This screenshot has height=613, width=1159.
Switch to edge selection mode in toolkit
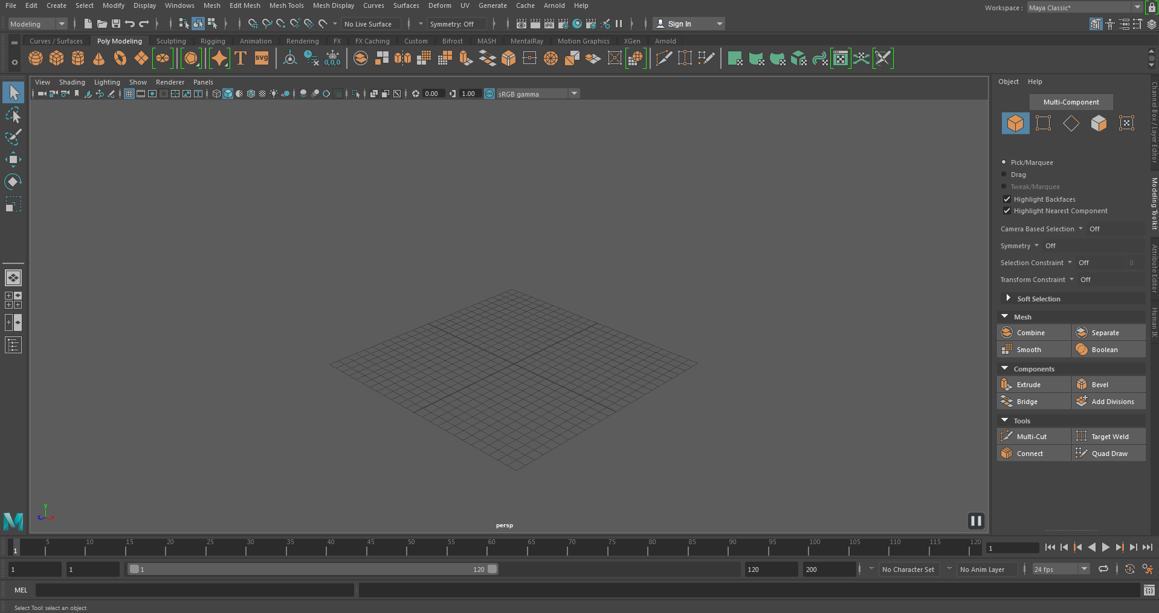pos(1071,123)
